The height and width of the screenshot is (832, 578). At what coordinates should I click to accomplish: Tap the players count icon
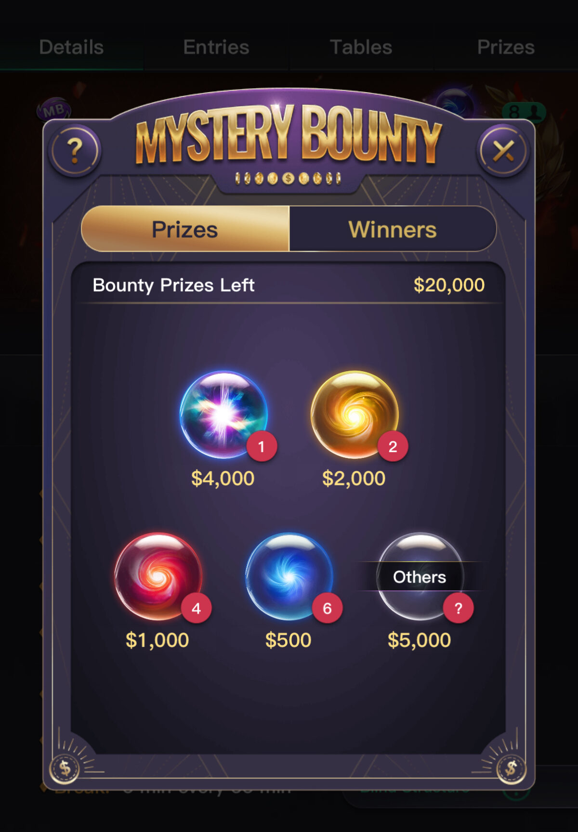pos(524,112)
